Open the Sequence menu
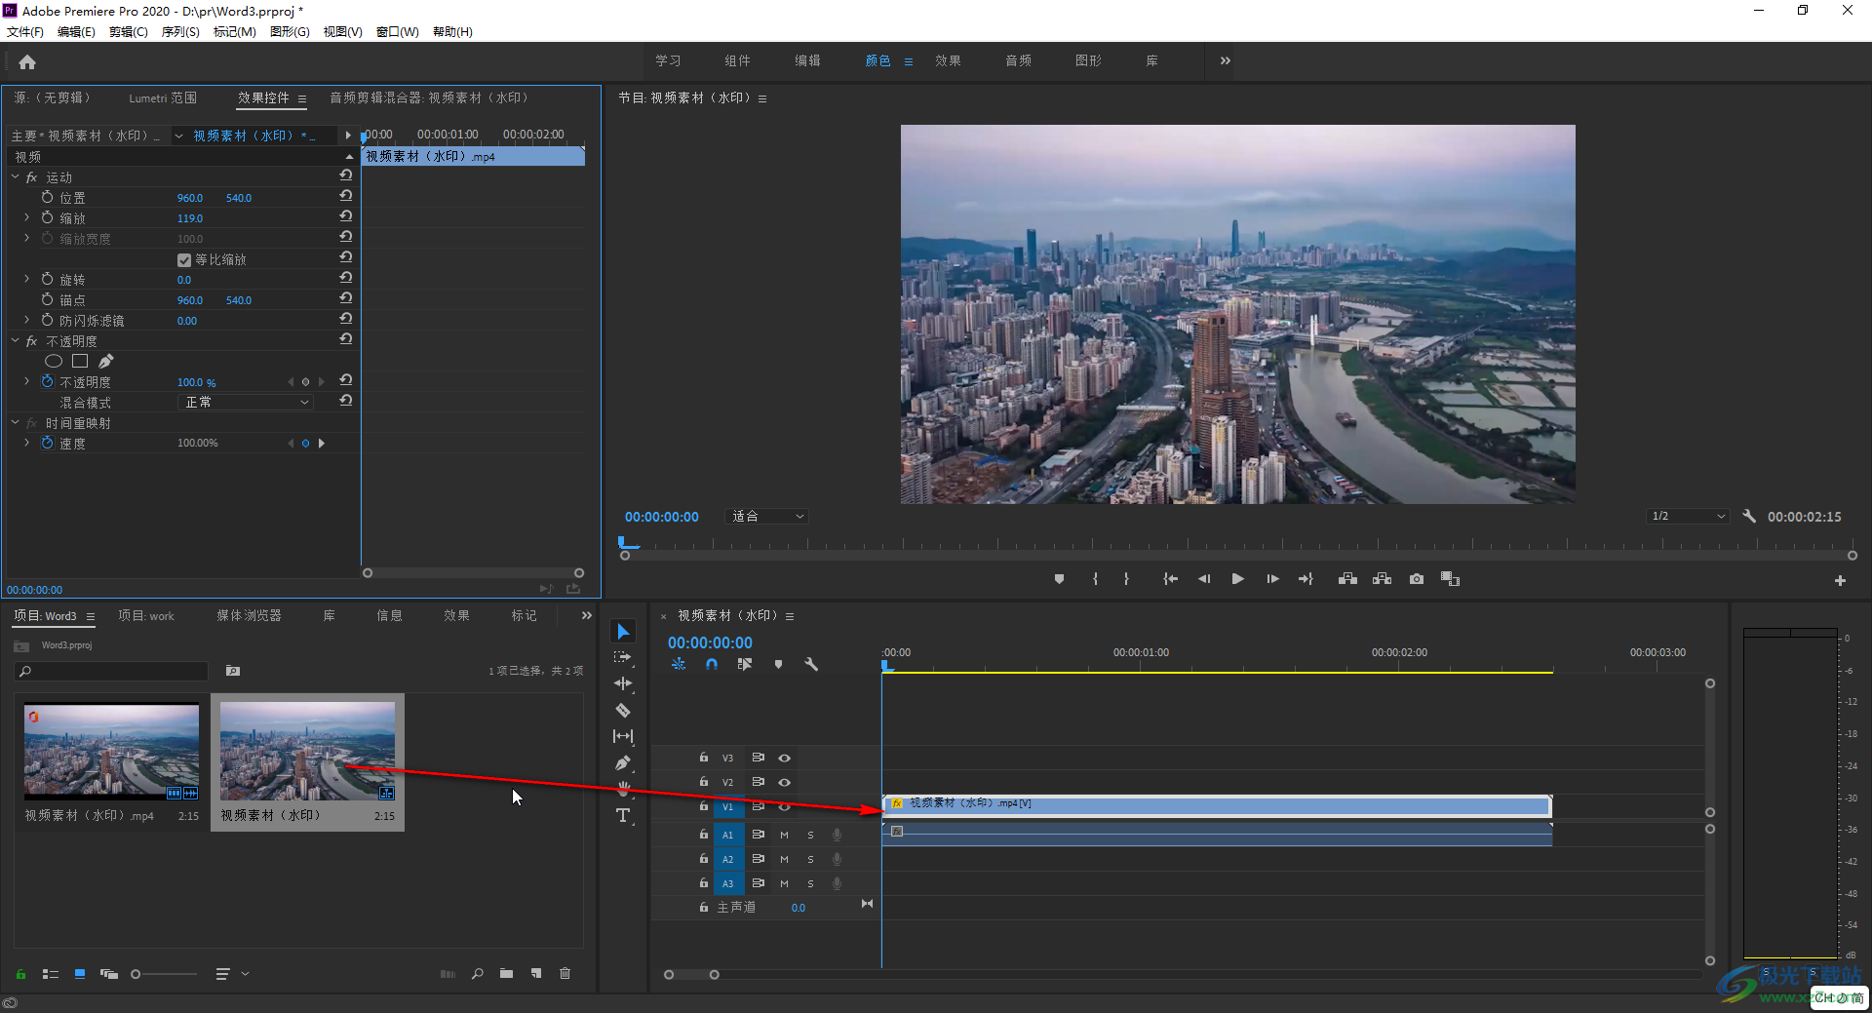1872x1013 pixels. (x=180, y=32)
